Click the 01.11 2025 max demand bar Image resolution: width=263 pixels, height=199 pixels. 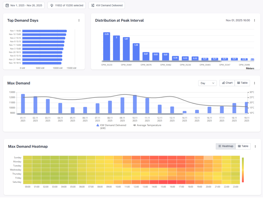(x=23, y=104)
